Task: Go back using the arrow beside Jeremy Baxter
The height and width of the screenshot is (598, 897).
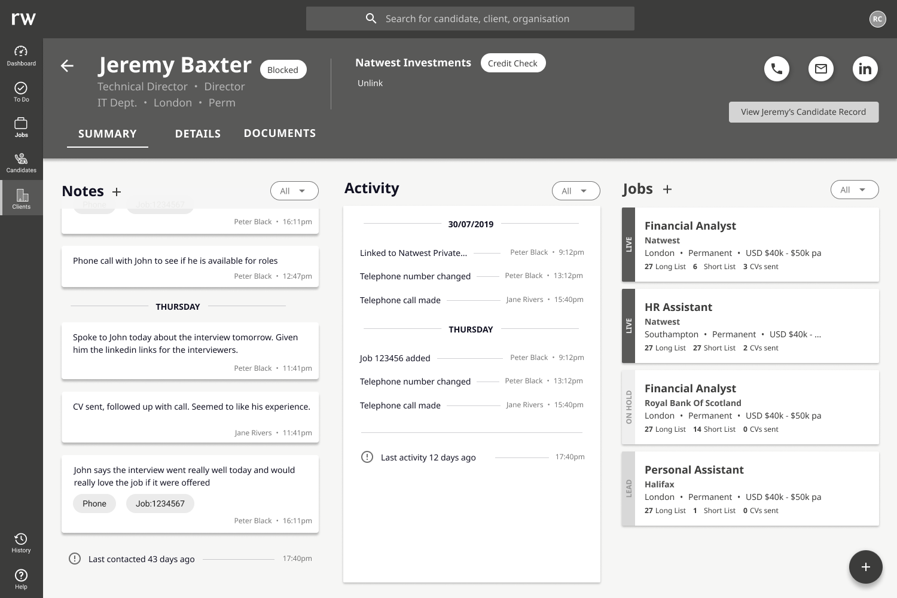Action: (x=67, y=66)
